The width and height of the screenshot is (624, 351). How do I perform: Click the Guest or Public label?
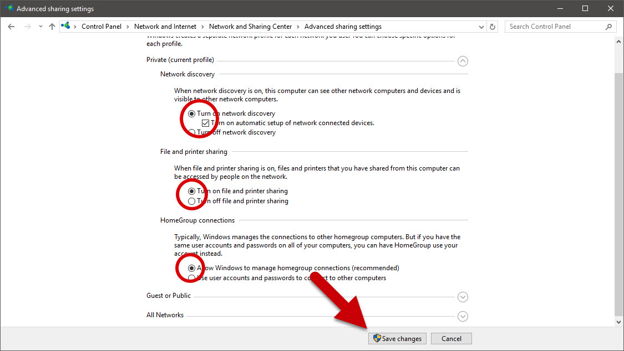(x=169, y=296)
